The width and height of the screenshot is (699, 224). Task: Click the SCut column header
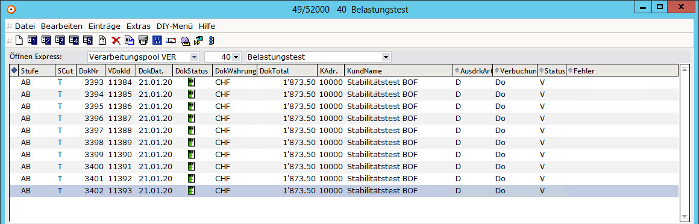(x=65, y=70)
